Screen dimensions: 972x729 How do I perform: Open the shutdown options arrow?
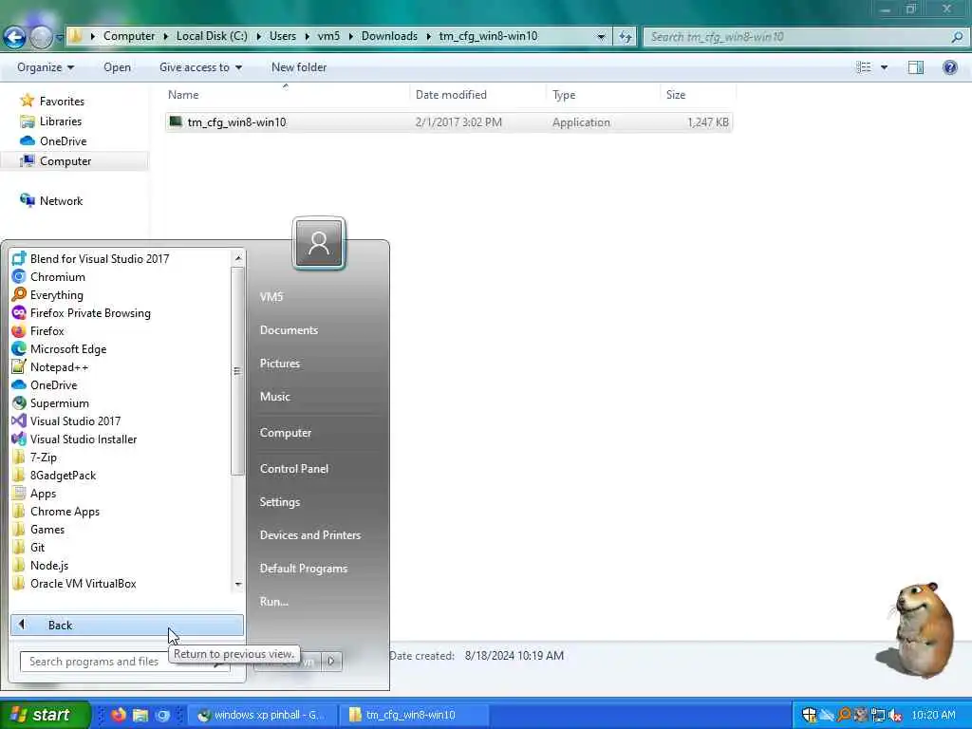(331, 661)
